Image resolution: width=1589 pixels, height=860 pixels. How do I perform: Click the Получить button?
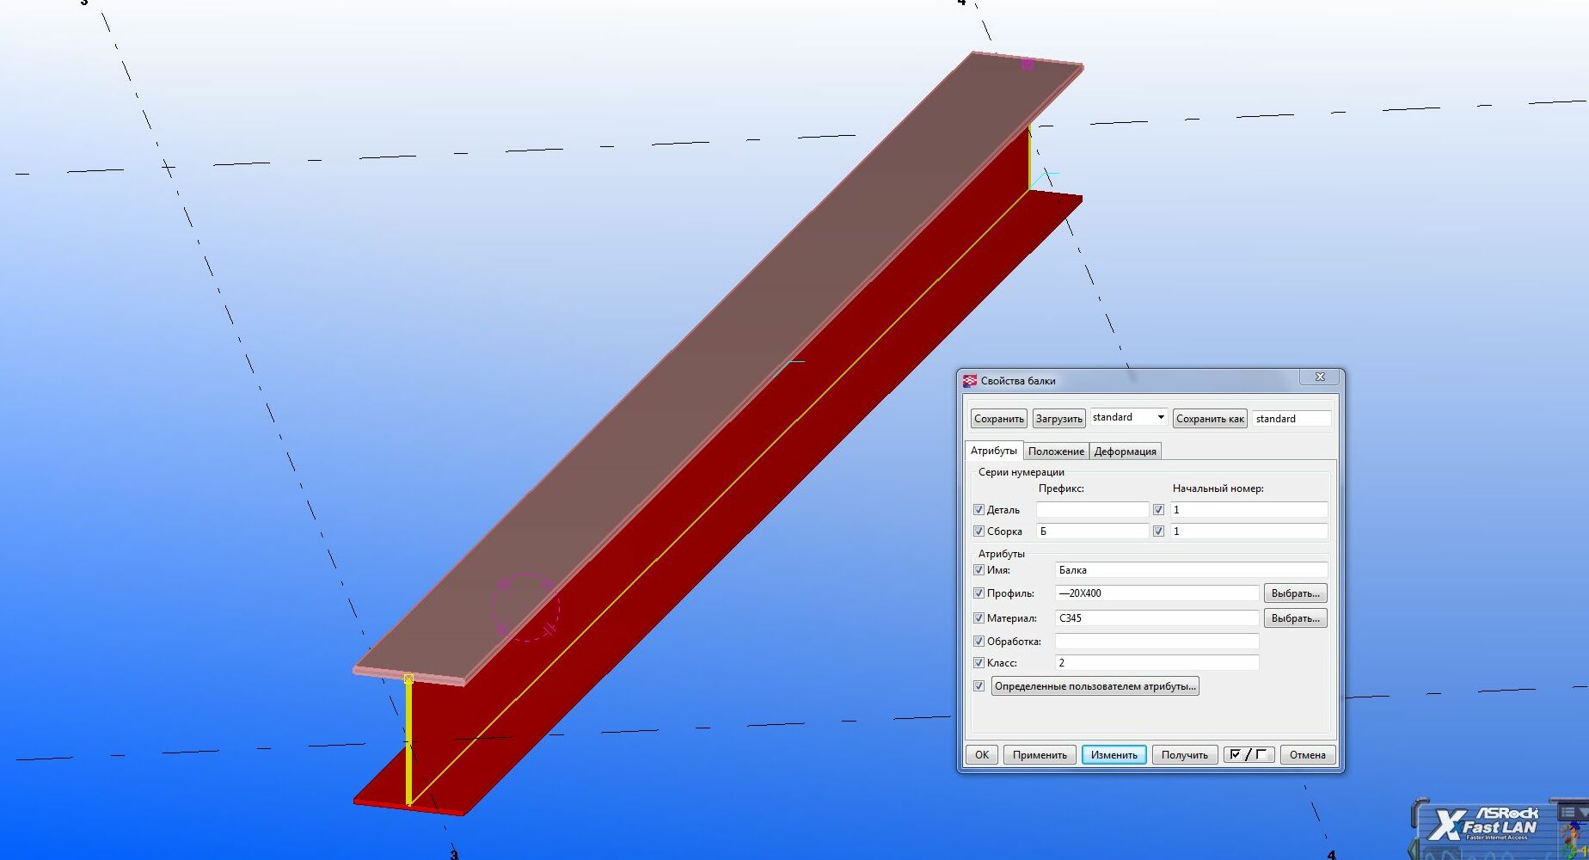pyautogui.click(x=1185, y=755)
